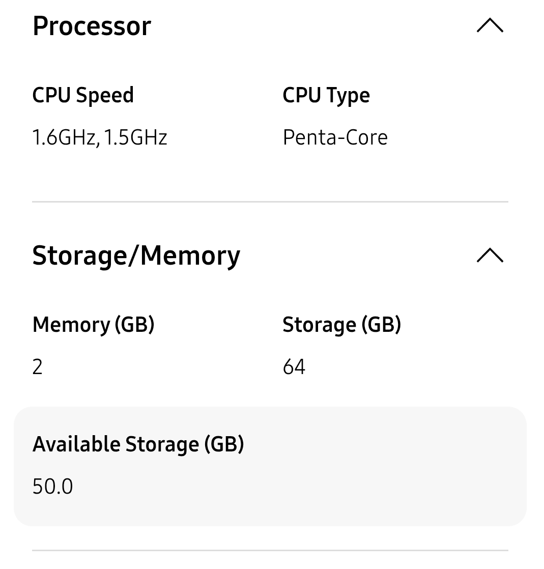Tap 'Storage' in the Storage/Memory heading
The height and width of the screenshot is (569, 544).
point(79,255)
